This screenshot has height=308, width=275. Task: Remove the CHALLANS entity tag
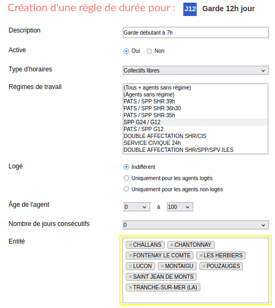131,245
